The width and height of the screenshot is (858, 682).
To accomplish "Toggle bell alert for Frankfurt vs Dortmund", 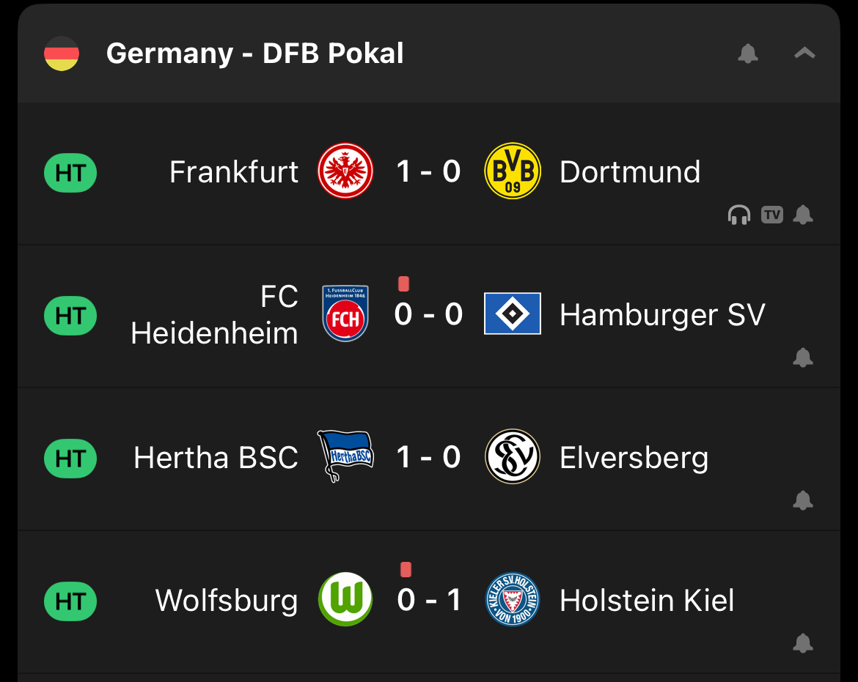I will coord(803,215).
